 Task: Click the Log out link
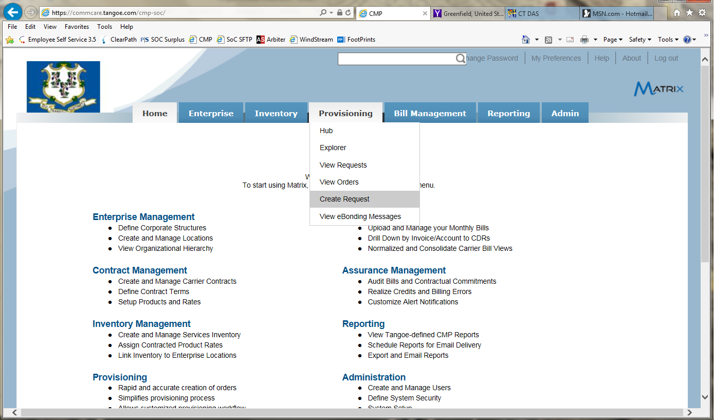pyautogui.click(x=666, y=58)
